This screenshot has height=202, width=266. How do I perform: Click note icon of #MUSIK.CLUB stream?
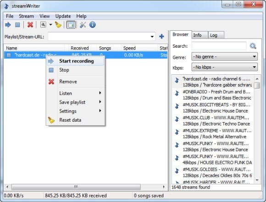(x=177, y=119)
